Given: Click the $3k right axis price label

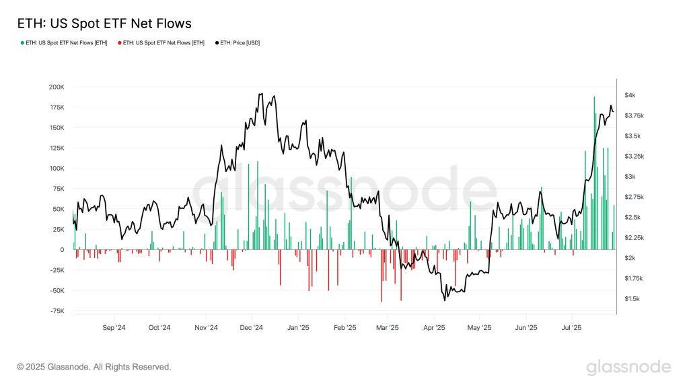Looking at the screenshot, I should click(630, 177).
